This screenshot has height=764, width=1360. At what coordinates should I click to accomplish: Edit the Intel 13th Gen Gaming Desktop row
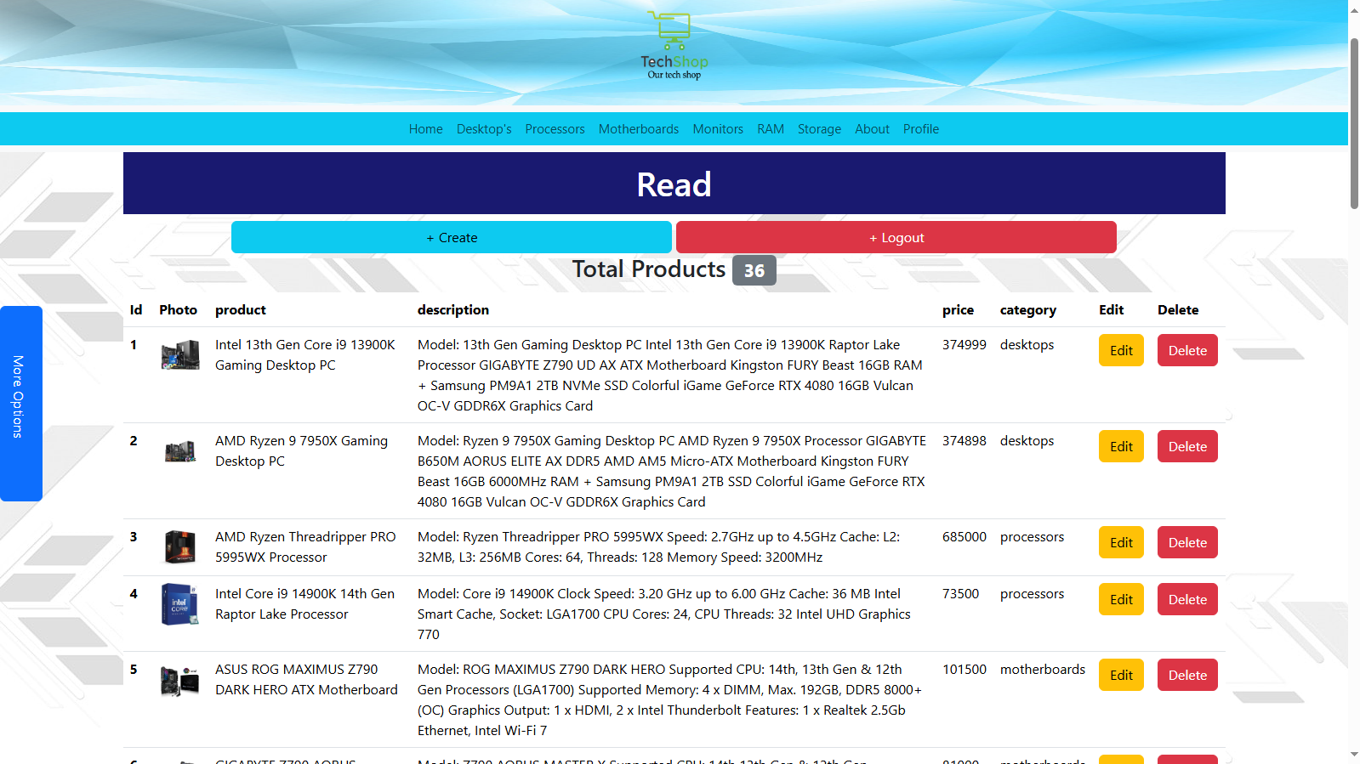(x=1121, y=350)
